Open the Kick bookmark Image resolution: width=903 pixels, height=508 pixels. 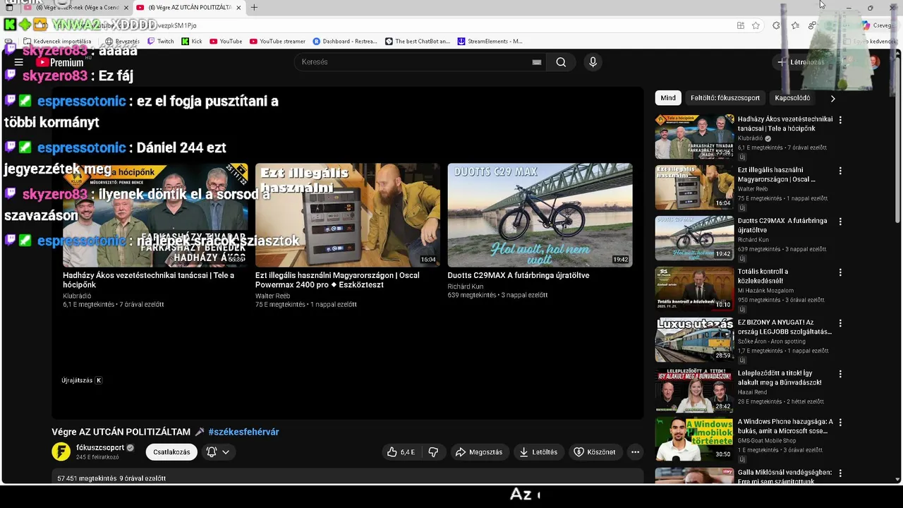coord(192,42)
